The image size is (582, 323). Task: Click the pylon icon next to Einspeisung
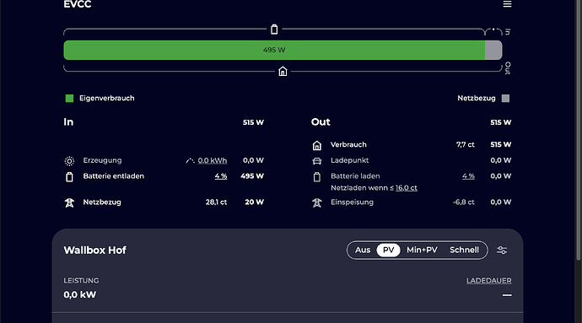tap(317, 202)
